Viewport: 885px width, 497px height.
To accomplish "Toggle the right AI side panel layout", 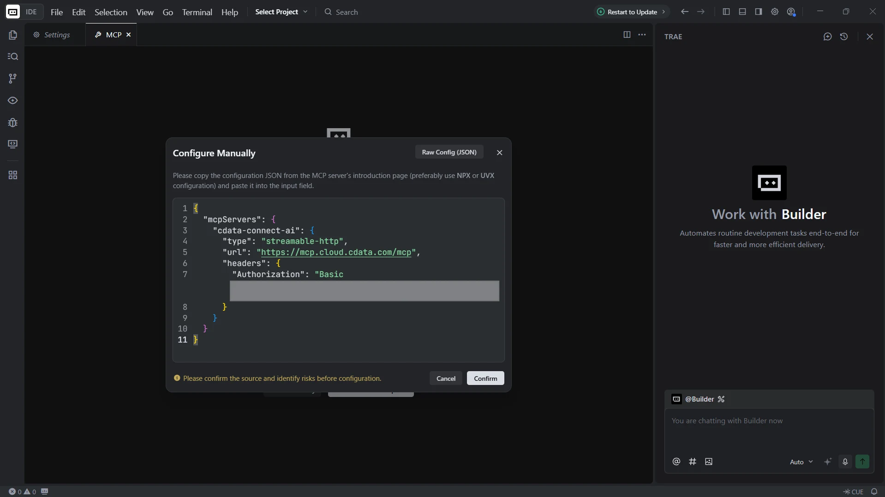I will tap(759, 12).
